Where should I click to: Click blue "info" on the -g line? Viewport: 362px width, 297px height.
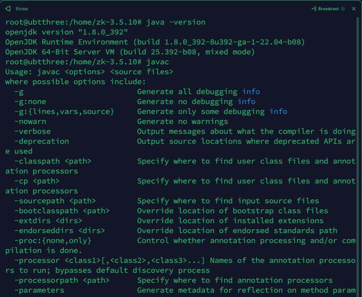[x=251, y=91]
